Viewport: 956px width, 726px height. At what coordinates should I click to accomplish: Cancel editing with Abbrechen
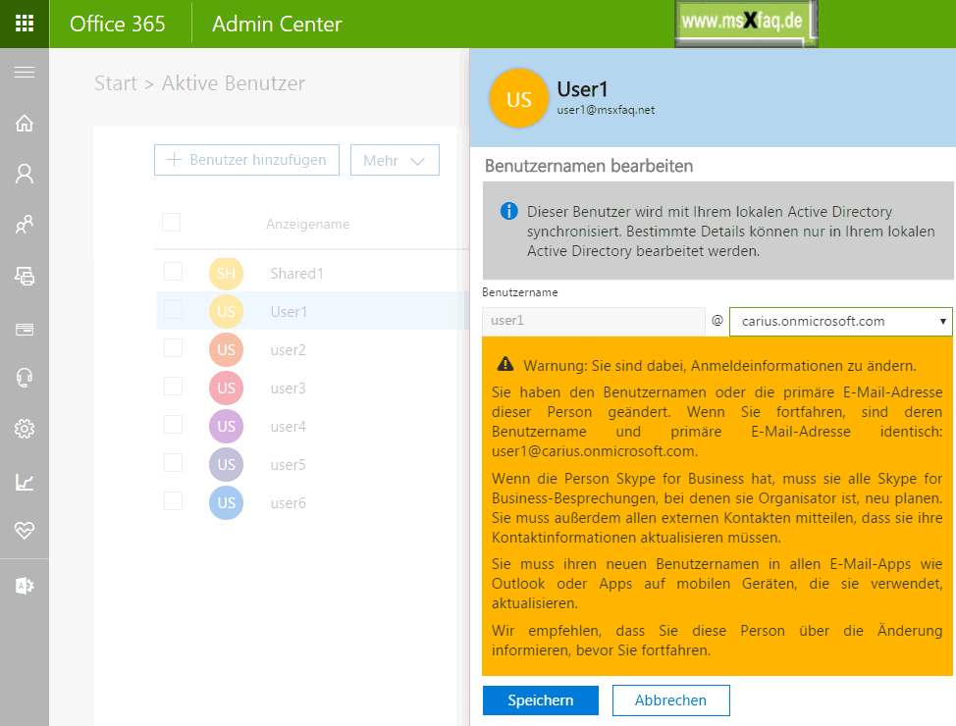pos(670,700)
